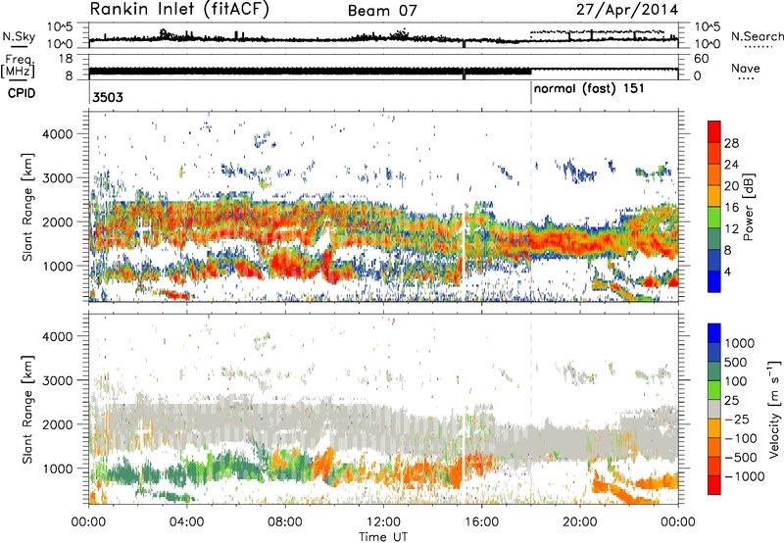Click the 'Freq. [MHz]' axis label

[x=19, y=67]
